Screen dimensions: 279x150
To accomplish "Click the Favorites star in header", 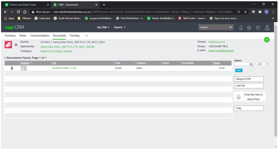I will (x=249, y=28).
